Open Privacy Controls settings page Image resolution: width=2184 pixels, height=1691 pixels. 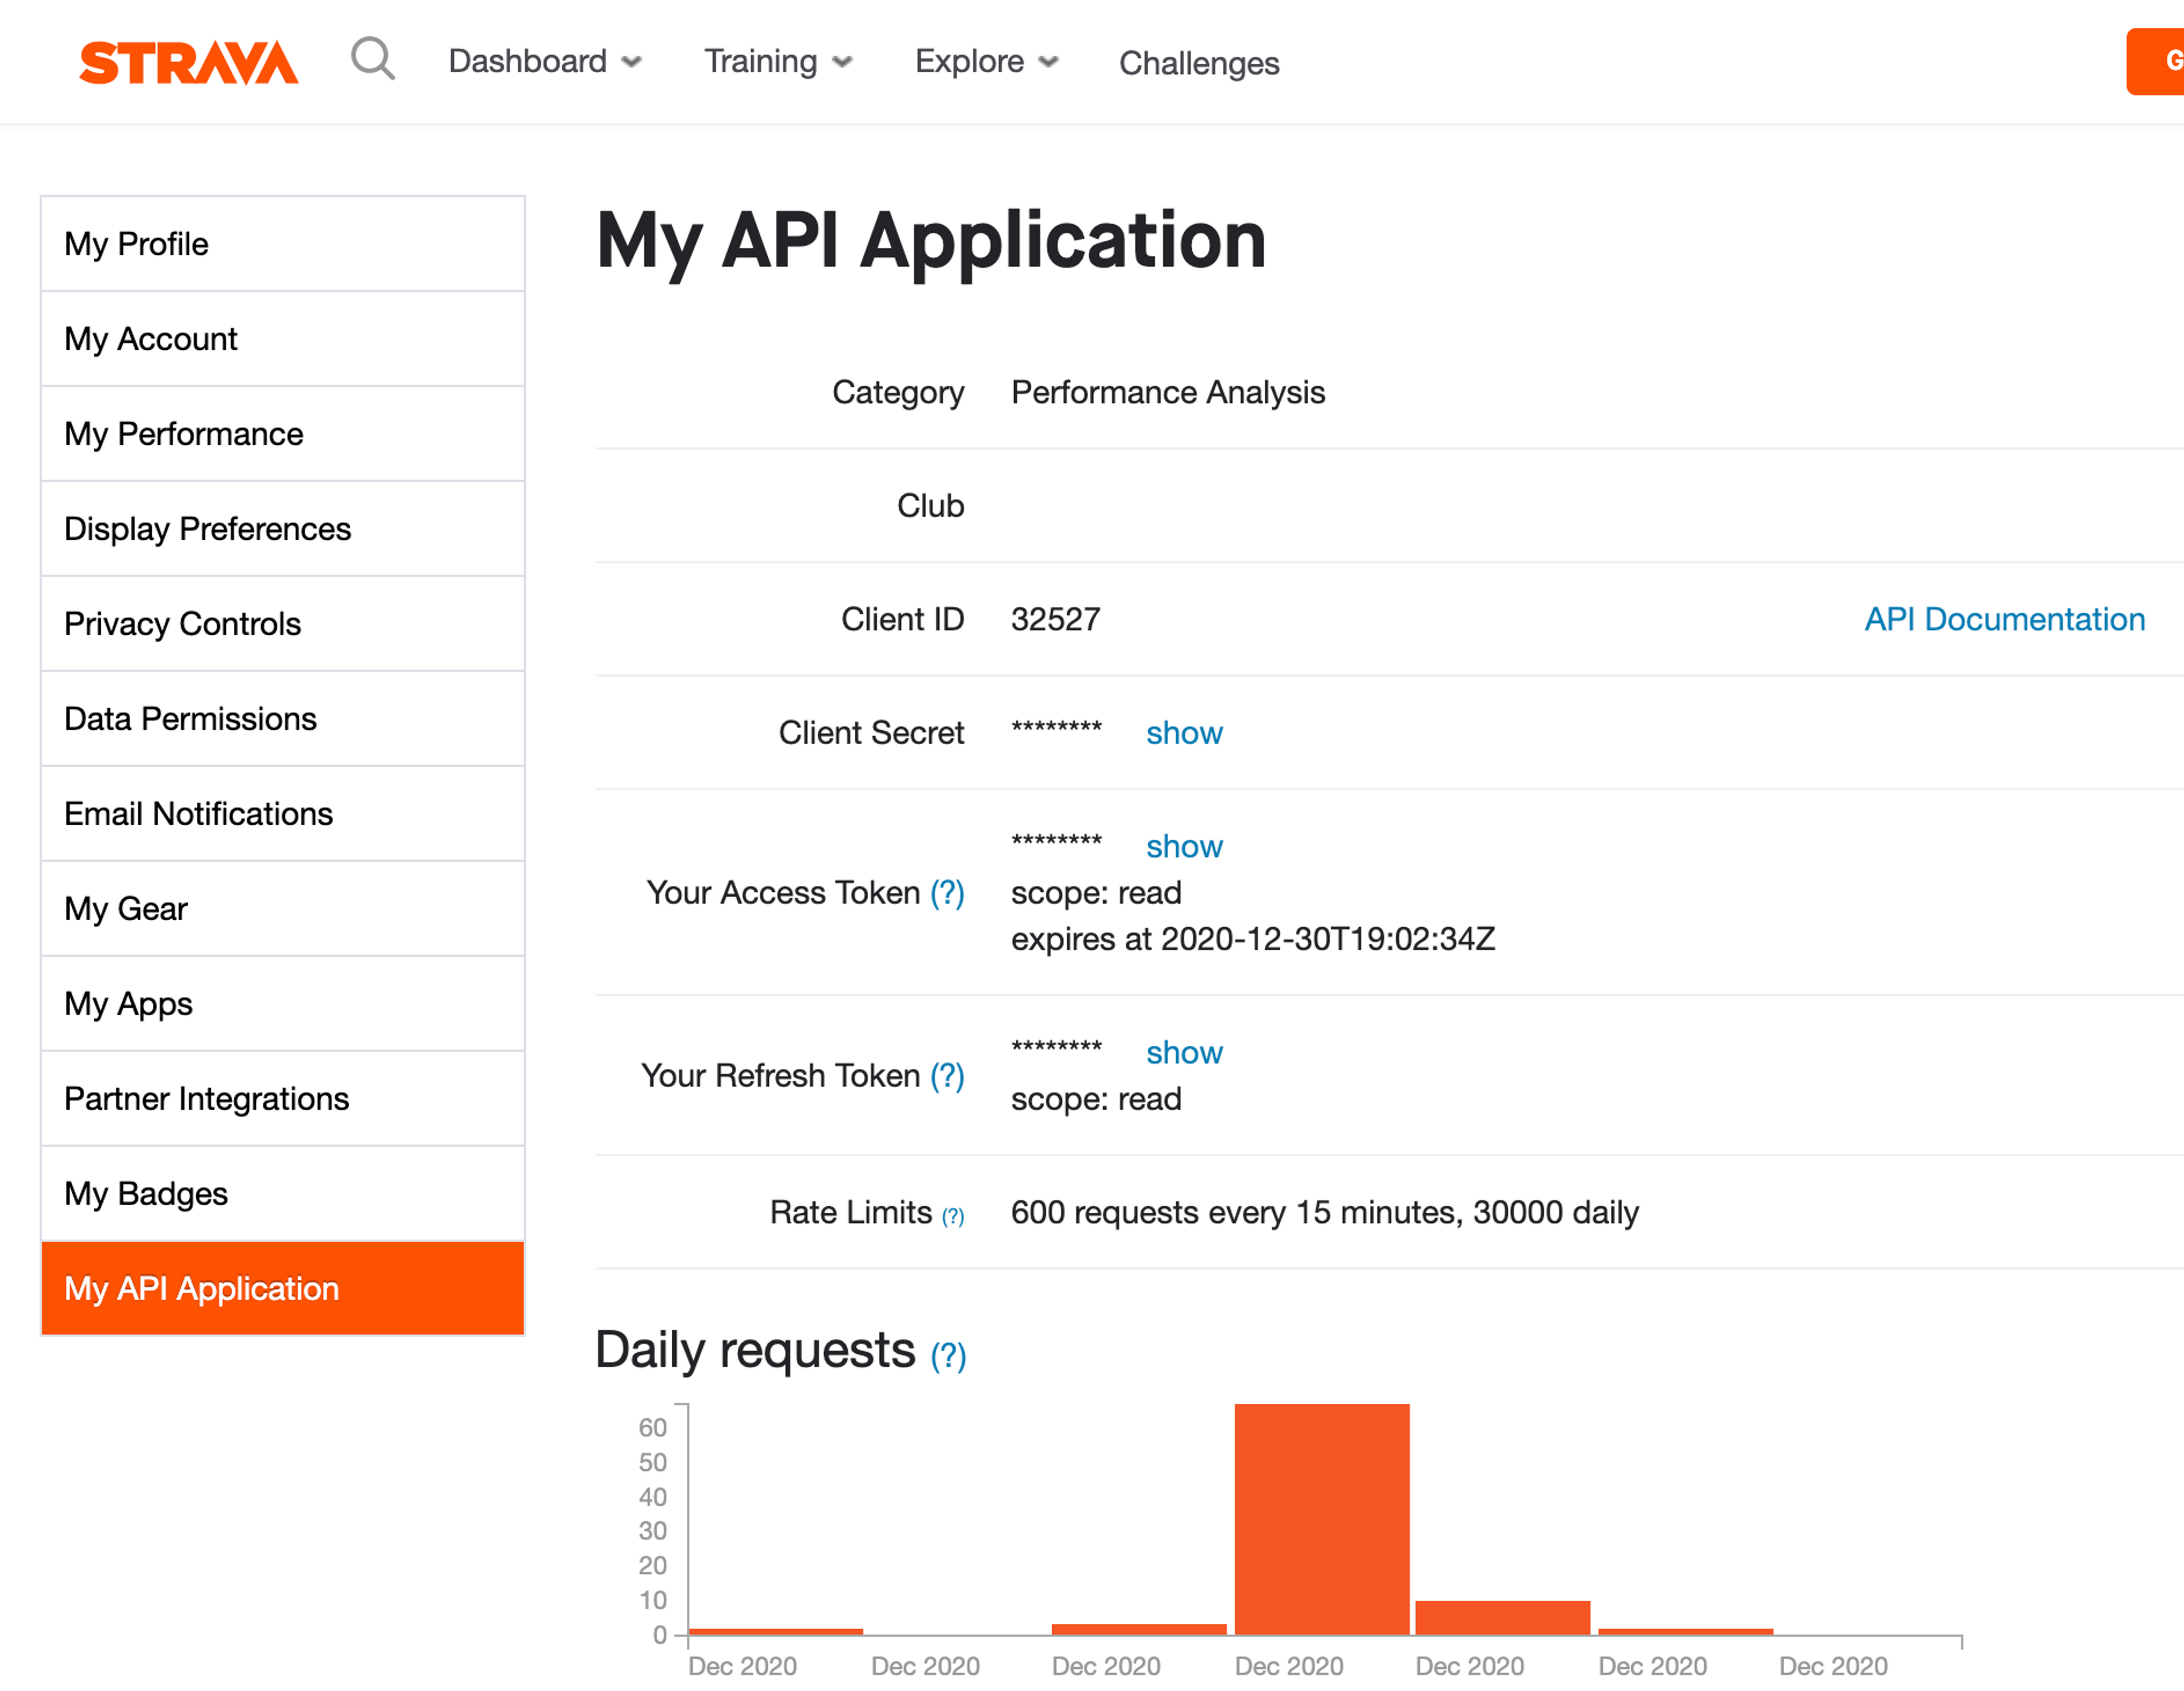[x=282, y=623]
